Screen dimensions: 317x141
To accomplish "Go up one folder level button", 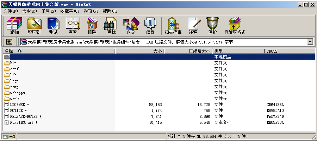I will [9, 42].
